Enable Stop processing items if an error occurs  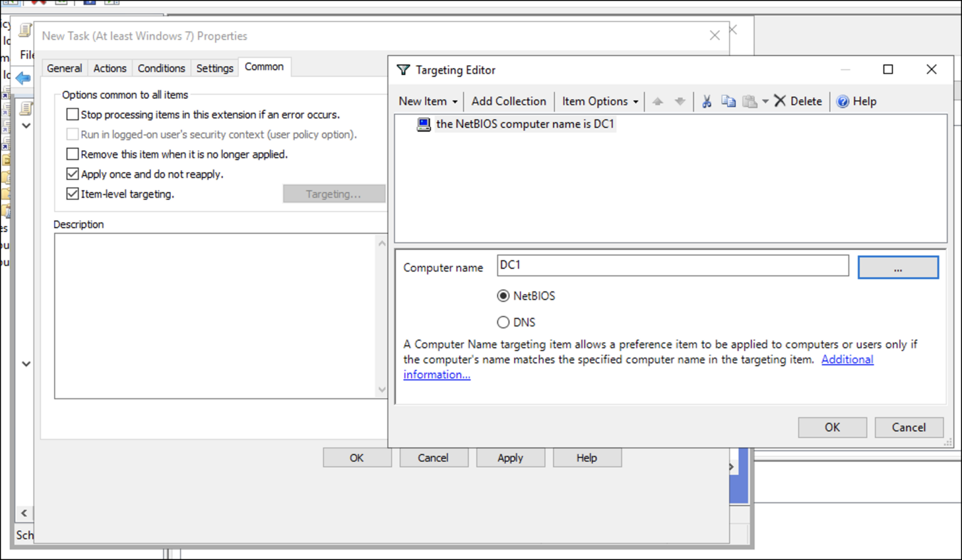[72, 115]
